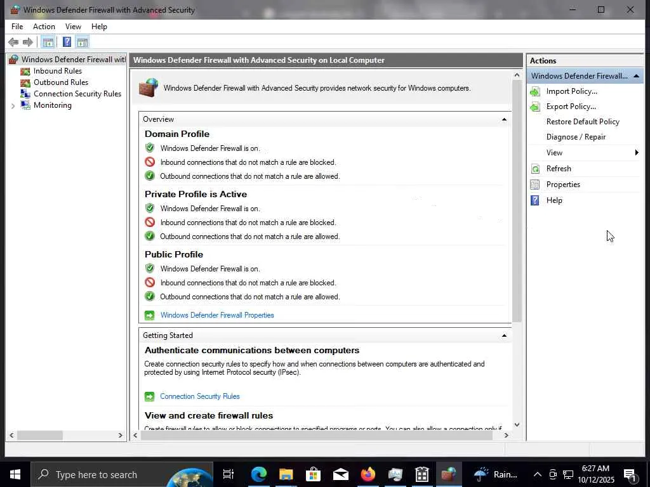Click the center pane scroll down arrow

tap(517, 424)
